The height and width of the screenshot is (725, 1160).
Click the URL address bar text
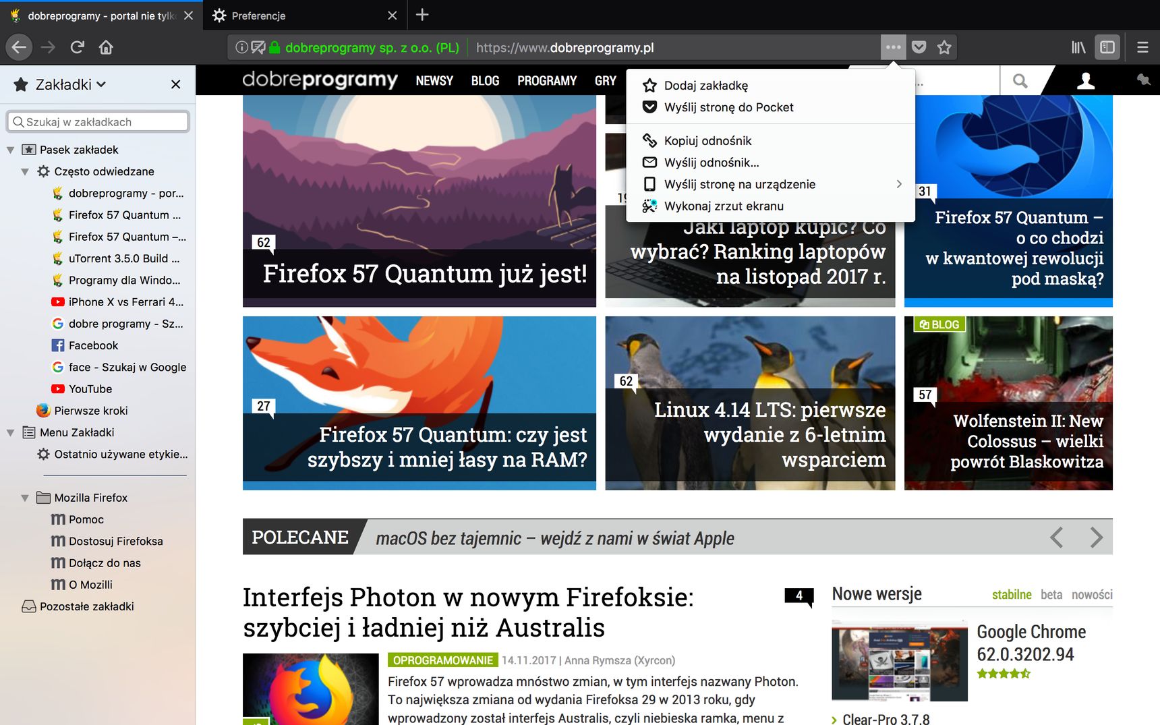pos(565,48)
